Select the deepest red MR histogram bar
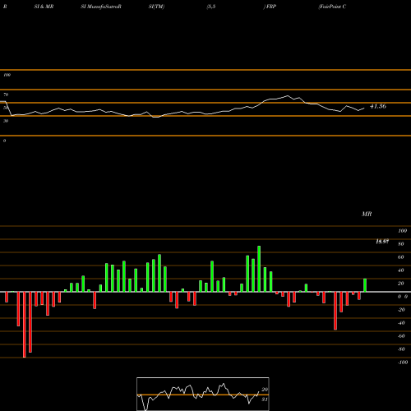 25,325
